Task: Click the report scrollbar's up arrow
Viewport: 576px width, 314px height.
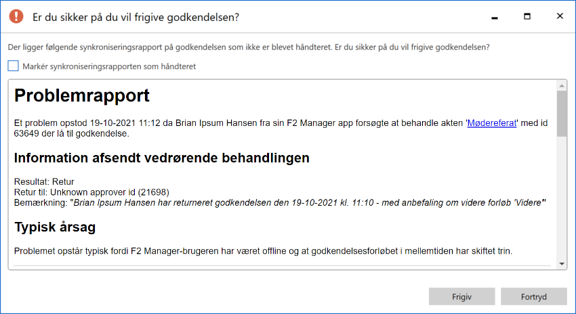Action: [561, 86]
